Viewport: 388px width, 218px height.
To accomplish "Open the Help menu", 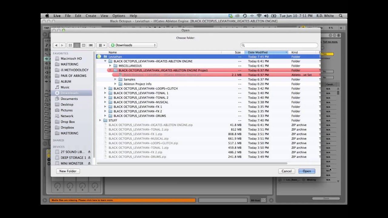I will point(133,16).
